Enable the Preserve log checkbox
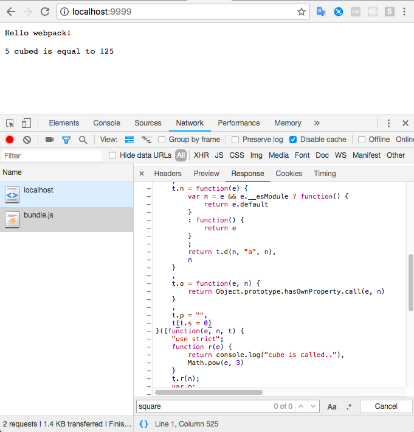414x432 pixels. (236, 140)
